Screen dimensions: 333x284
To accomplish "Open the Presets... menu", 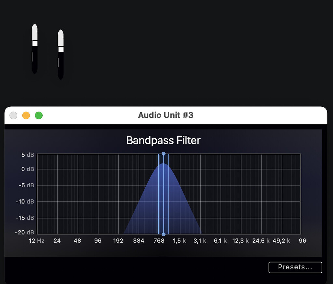I will click(295, 267).
